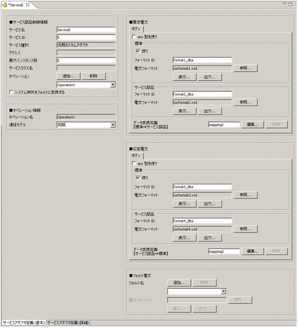The width and height of the screenshot is (298, 328).
Task: Click the mapping2 data conversion field
Action: 224,251
